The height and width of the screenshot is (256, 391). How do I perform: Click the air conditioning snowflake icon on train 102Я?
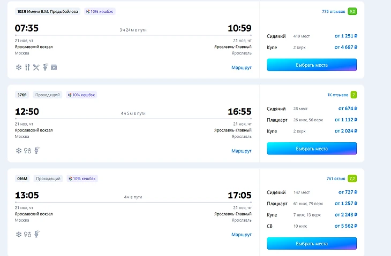(19, 67)
